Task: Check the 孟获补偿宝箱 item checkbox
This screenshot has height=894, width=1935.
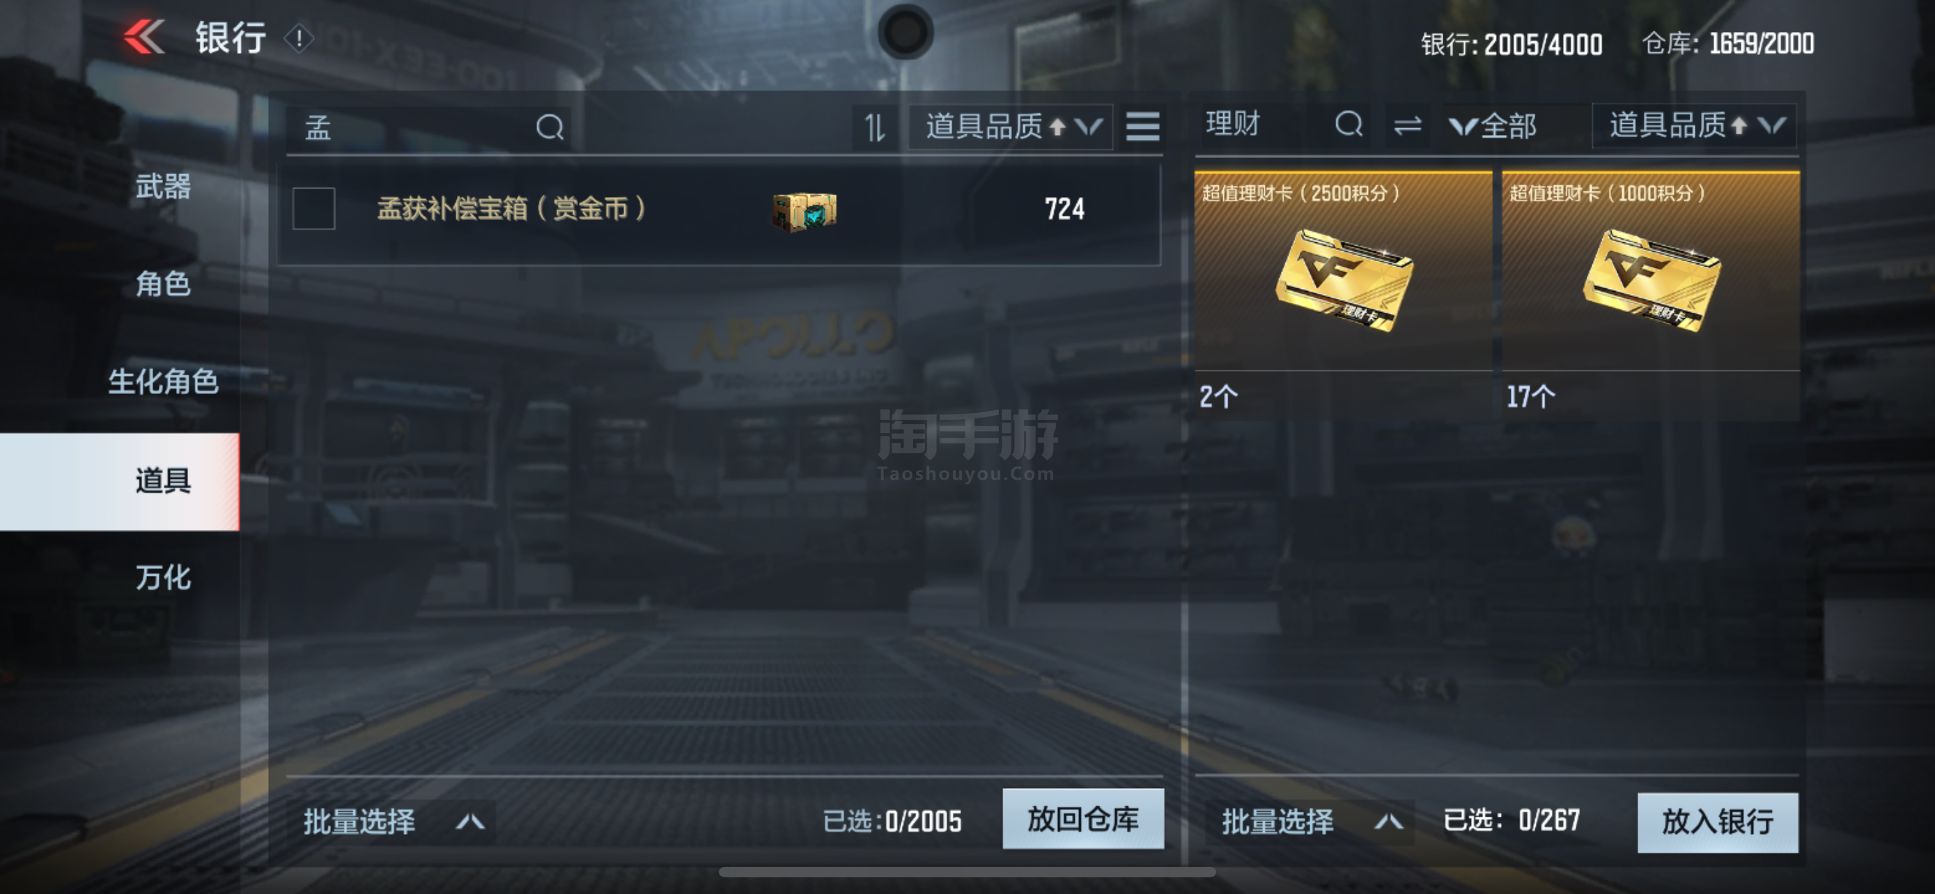Action: click(314, 209)
